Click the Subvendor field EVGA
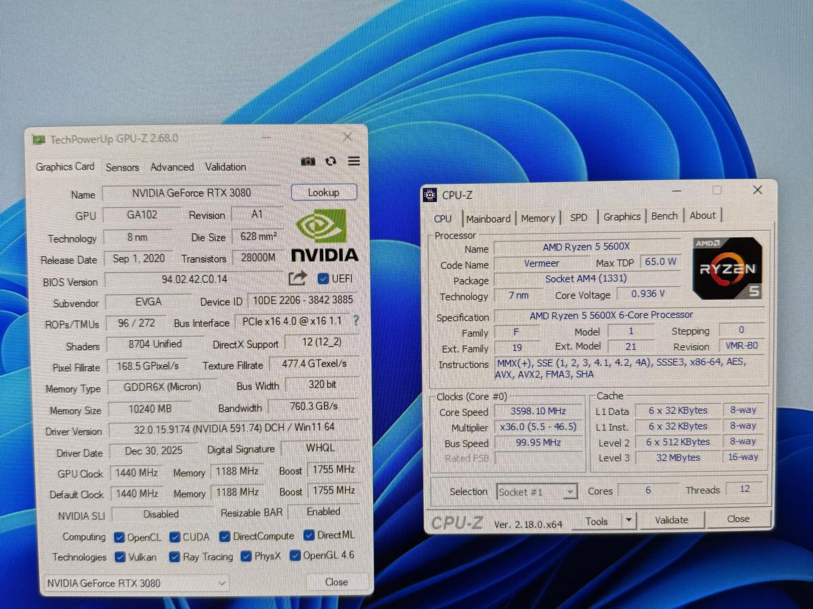Screen dimensions: 813x609 pos(148,302)
